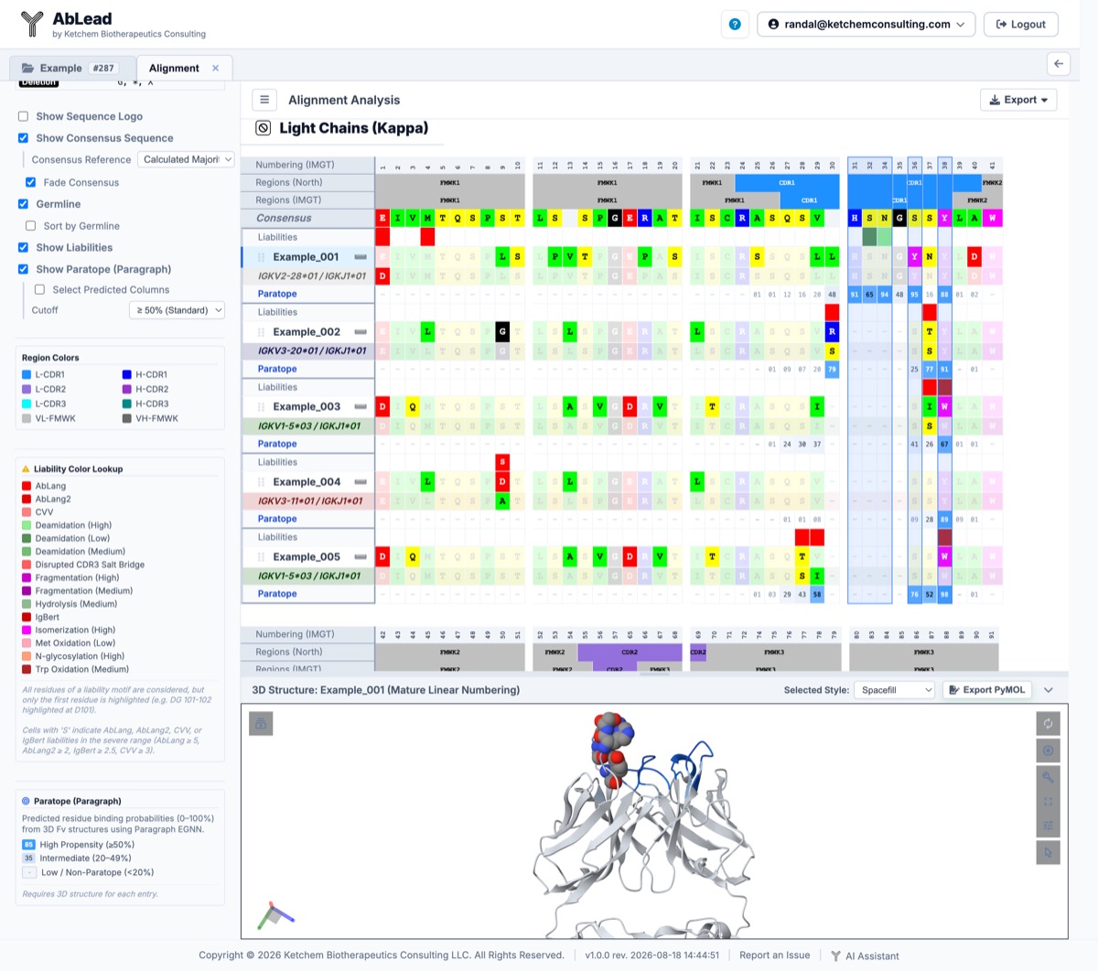Click the L-CDR3 color swatch
This screenshot has width=1098, height=971.
(27, 404)
